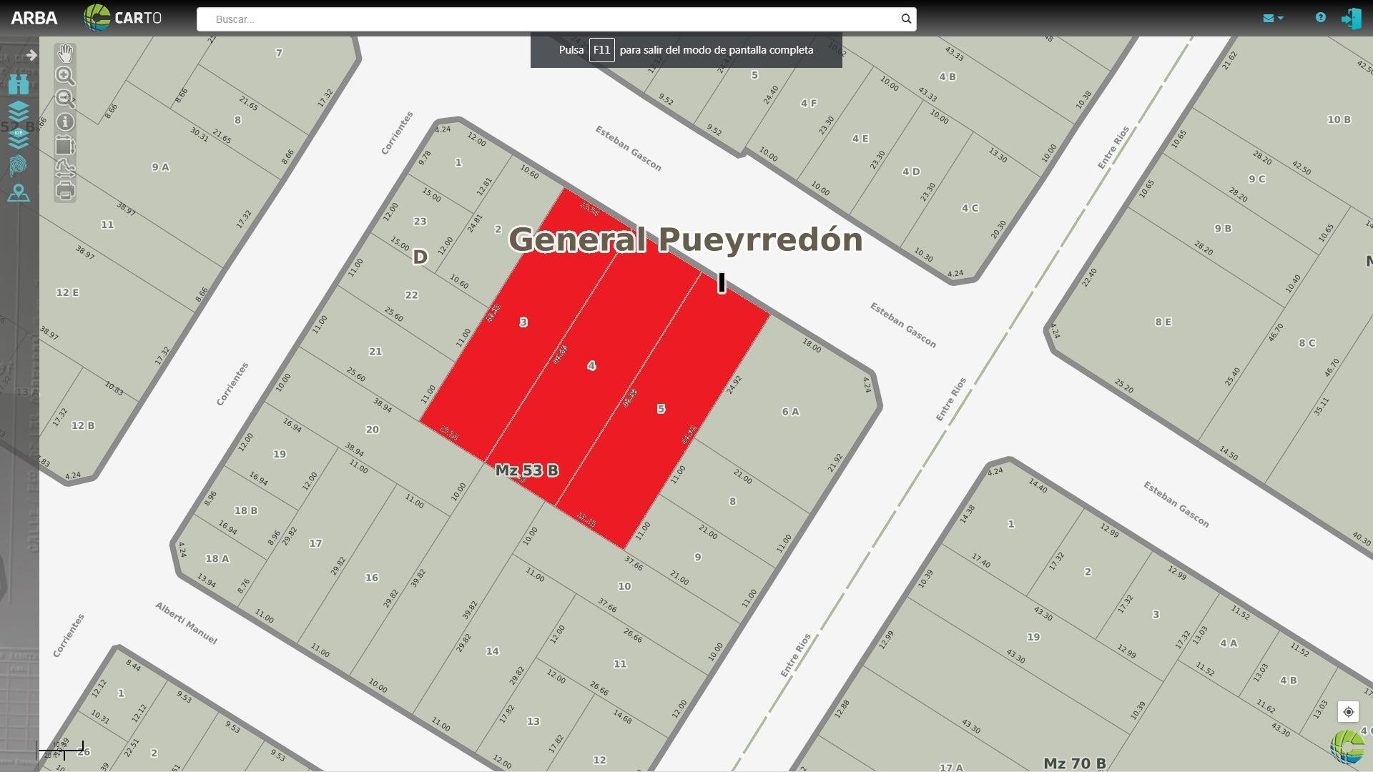Open the layers panel

tap(19, 111)
